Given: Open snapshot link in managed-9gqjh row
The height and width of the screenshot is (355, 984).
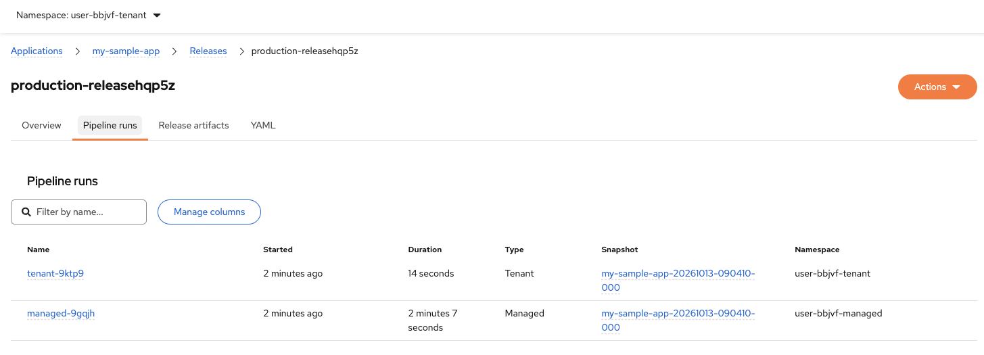Looking at the screenshot, I should pos(678,321).
